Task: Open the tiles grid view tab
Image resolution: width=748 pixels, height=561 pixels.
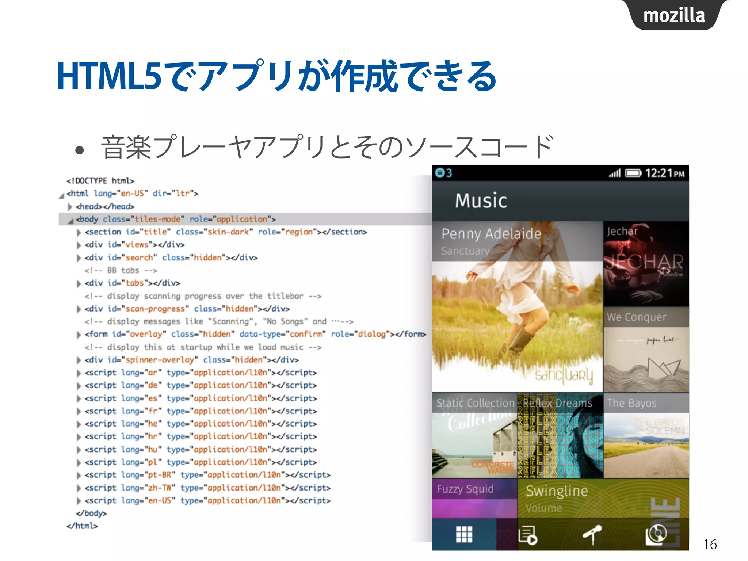Action: 464,534
